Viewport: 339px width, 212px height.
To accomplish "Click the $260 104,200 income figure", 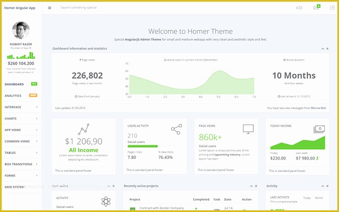I will pos(21,63).
